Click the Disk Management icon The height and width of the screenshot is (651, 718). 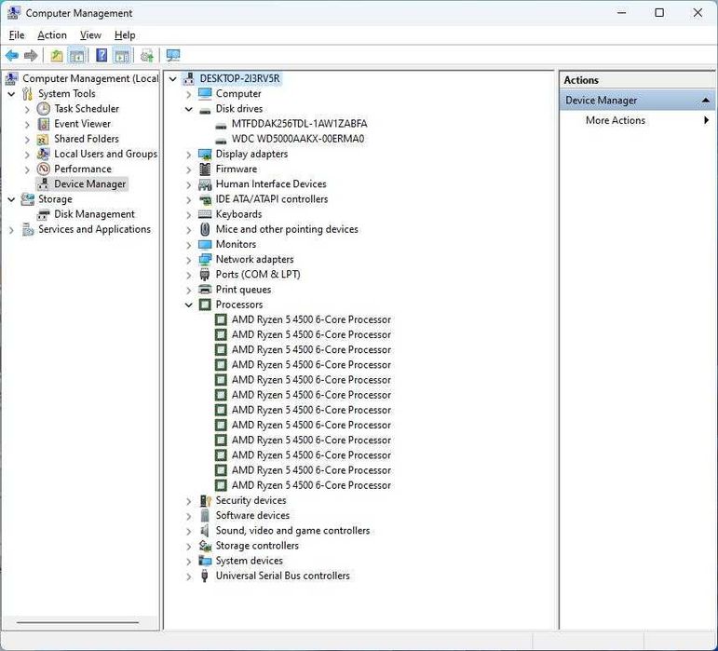(x=44, y=214)
